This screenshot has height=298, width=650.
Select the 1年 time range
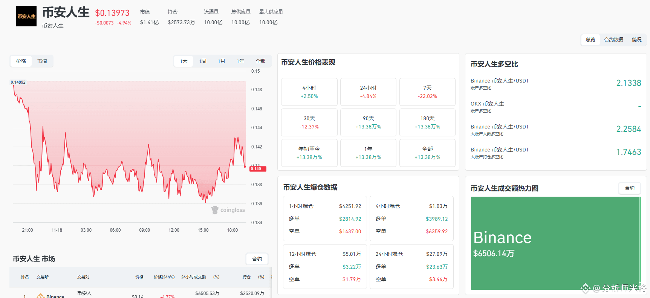click(x=240, y=61)
